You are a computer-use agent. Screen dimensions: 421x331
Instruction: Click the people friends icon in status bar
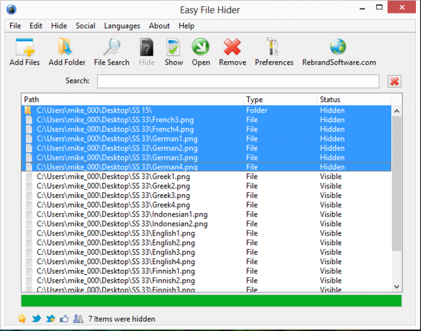78,319
